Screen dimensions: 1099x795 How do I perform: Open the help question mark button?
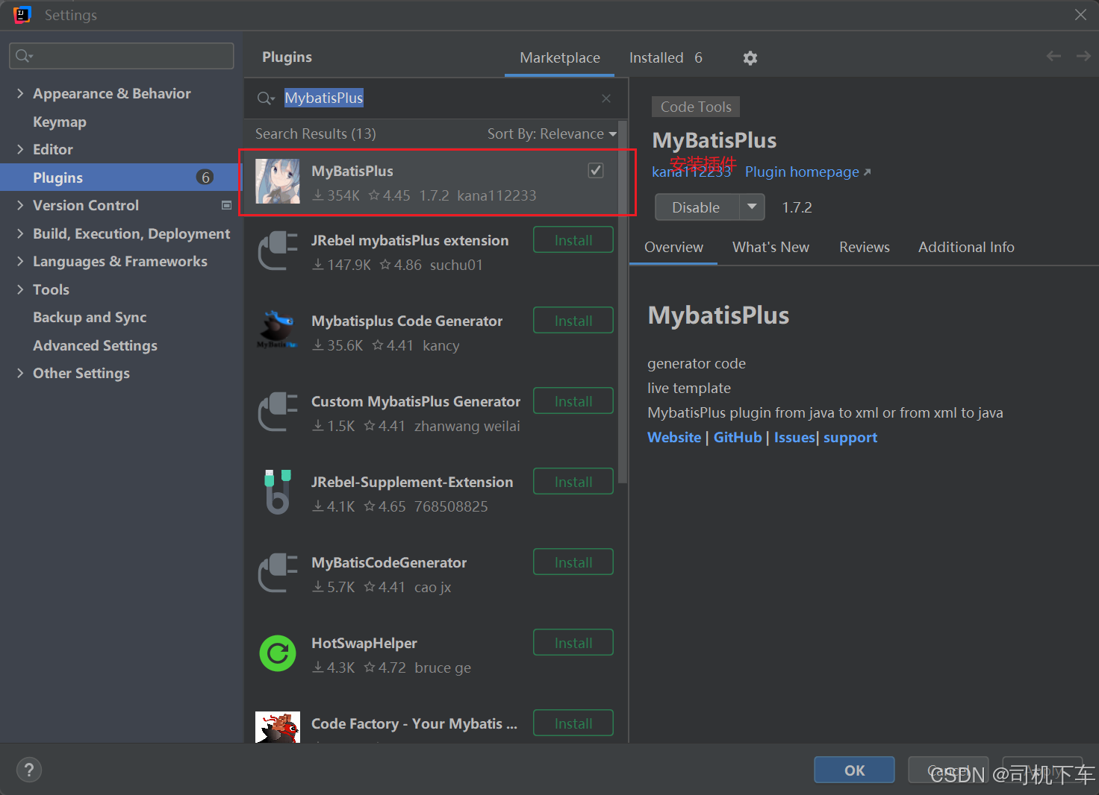point(29,770)
